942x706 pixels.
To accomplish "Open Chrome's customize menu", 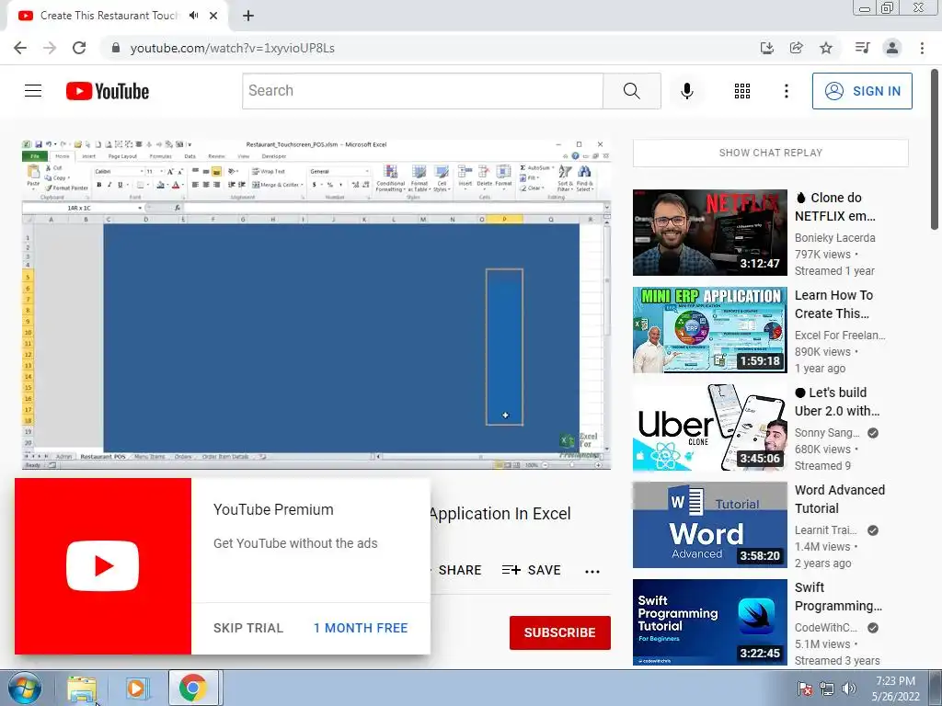I will tap(922, 48).
